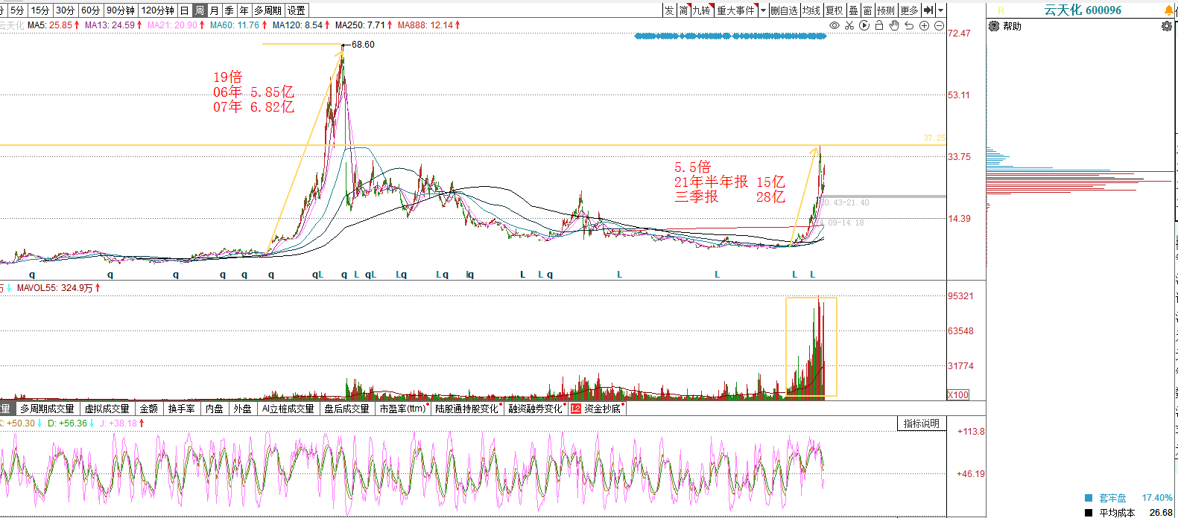1178x518 pixels.
Task: Select 外盘 indicator tab
Action: click(x=242, y=409)
